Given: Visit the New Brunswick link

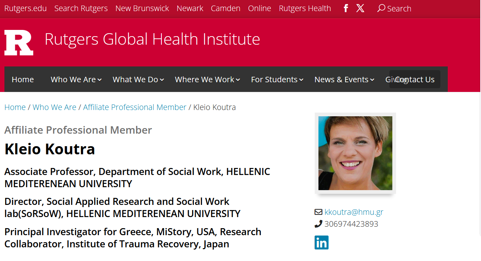Looking at the screenshot, I should tap(142, 8).
